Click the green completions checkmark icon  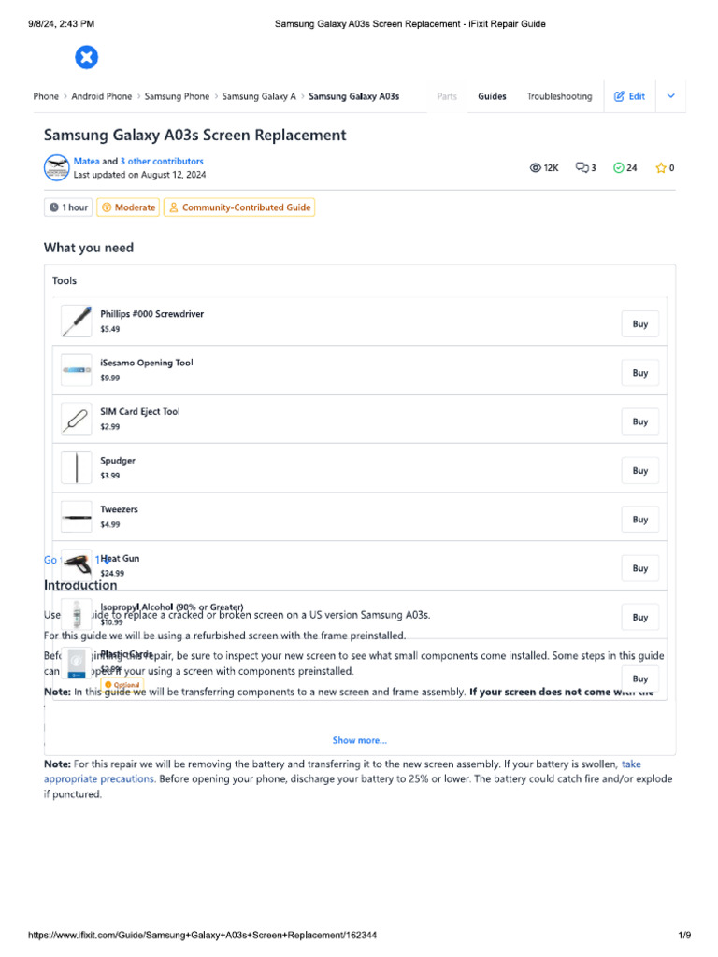coord(618,168)
